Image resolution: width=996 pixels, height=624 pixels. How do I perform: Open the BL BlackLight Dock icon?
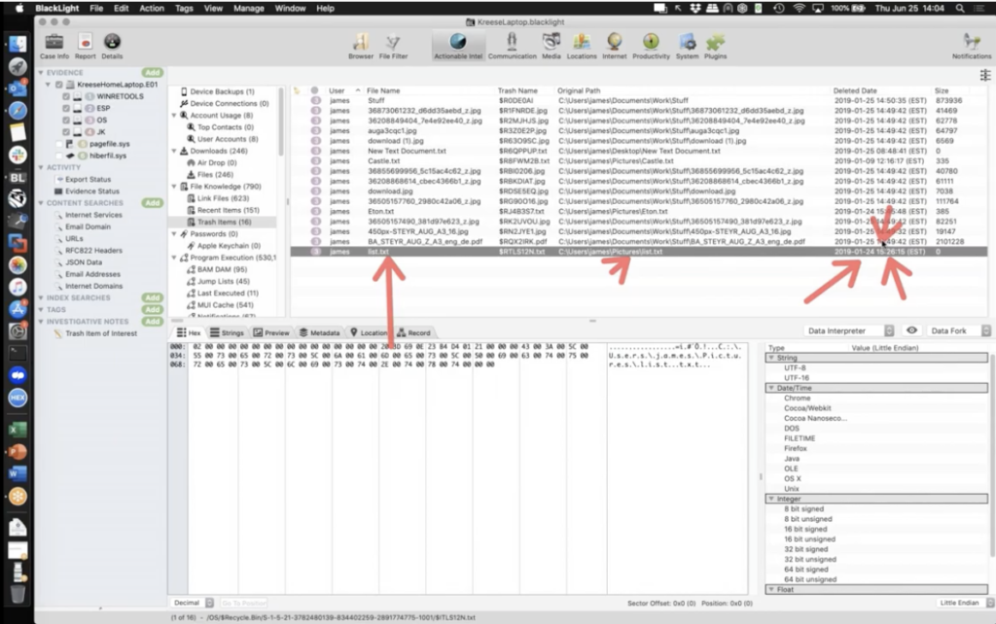(x=18, y=178)
